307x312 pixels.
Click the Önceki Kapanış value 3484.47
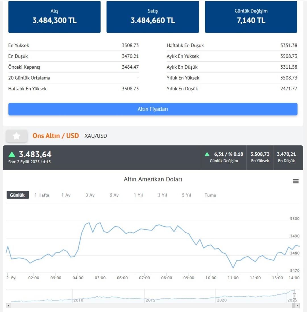pyautogui.click(x=130, y=67)
